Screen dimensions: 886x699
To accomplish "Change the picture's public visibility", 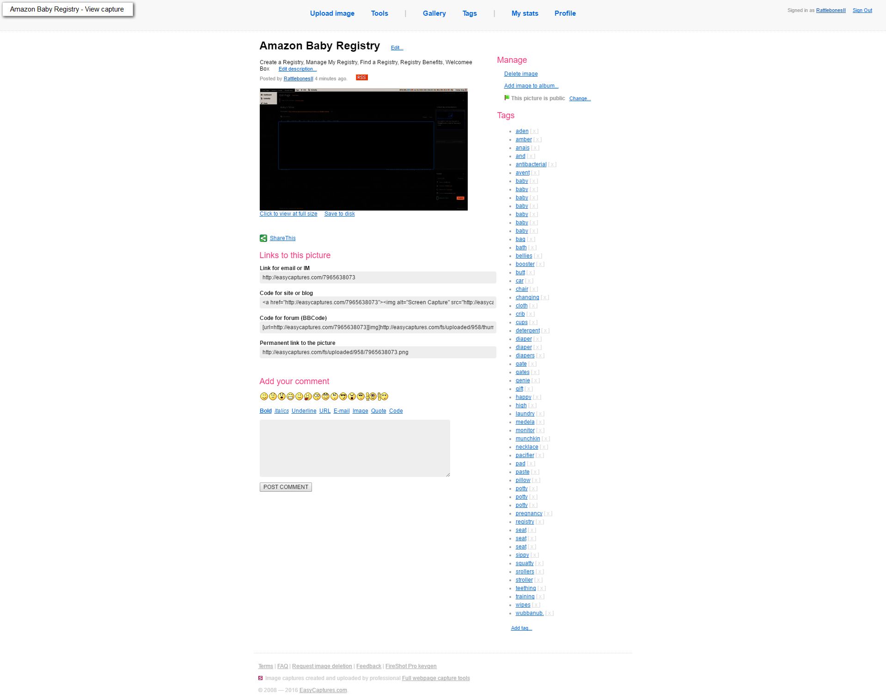I will (x=580, y=99).
